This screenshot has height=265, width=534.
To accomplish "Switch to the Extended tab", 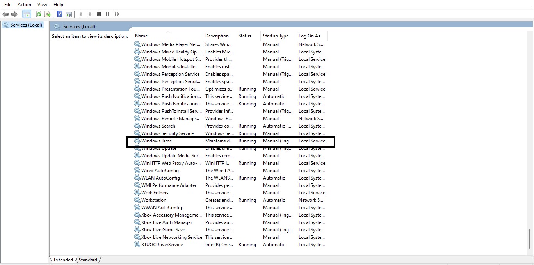I will click(63, 260).
